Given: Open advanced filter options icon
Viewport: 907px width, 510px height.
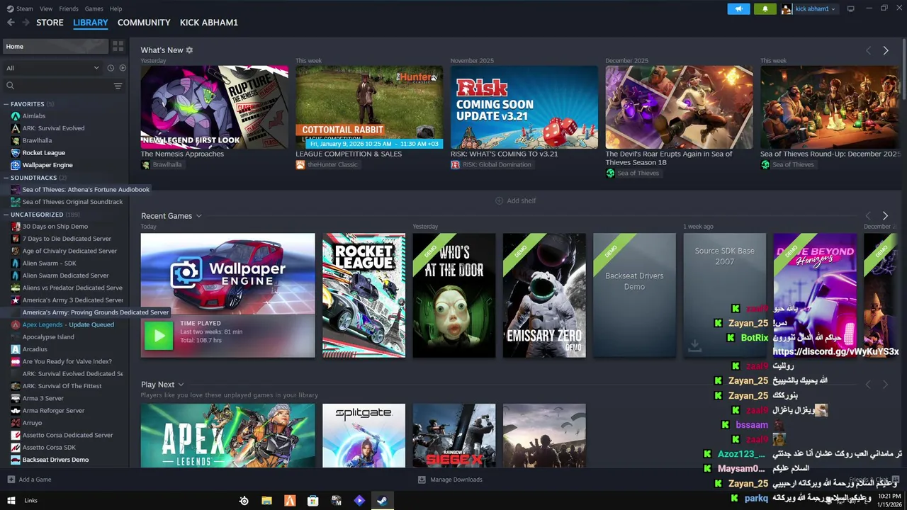Looking at the screenshot, I should 118,86.
